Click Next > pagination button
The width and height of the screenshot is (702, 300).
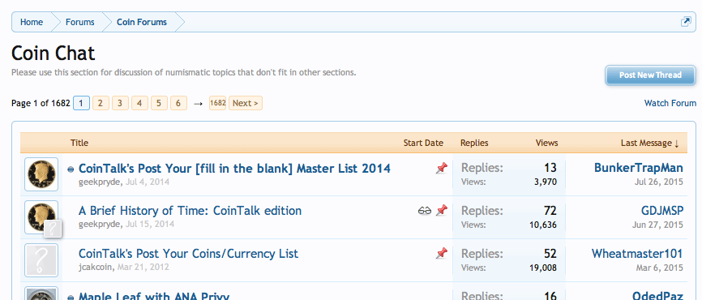(246, 103)
